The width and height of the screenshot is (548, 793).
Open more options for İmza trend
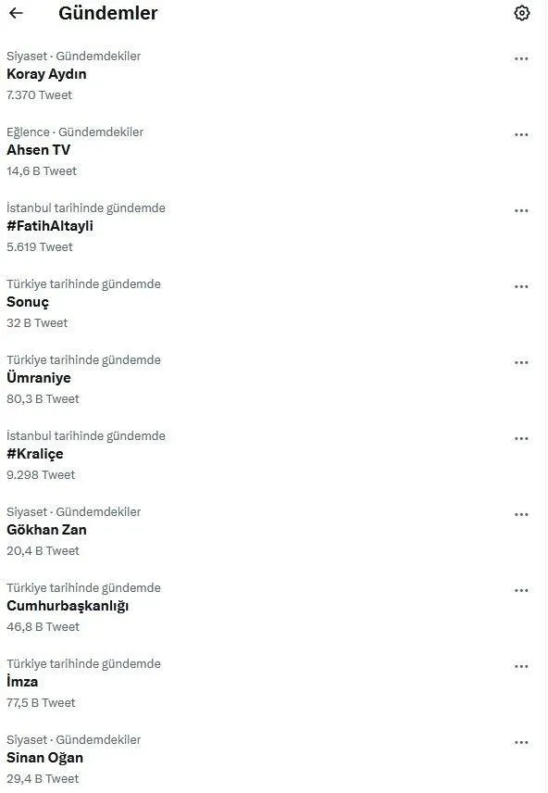click(521, 666)
